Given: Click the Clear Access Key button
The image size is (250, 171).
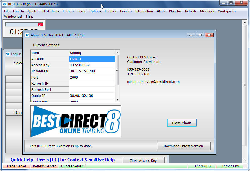Looking at the screenshot, I should click(143, 160).
